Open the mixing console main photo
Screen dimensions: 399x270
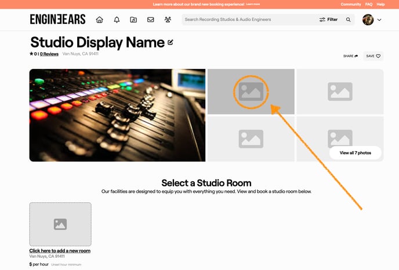[117, 115]
